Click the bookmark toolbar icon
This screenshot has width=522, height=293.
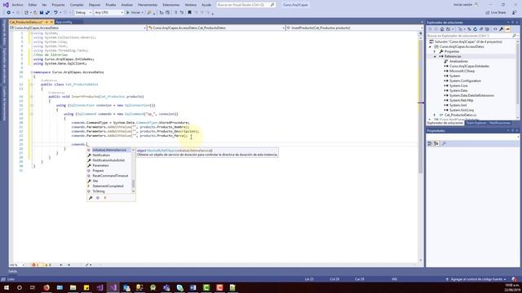190,13
